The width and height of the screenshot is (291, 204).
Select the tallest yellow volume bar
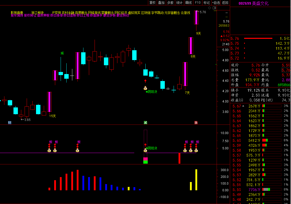(x=196, y=180)
